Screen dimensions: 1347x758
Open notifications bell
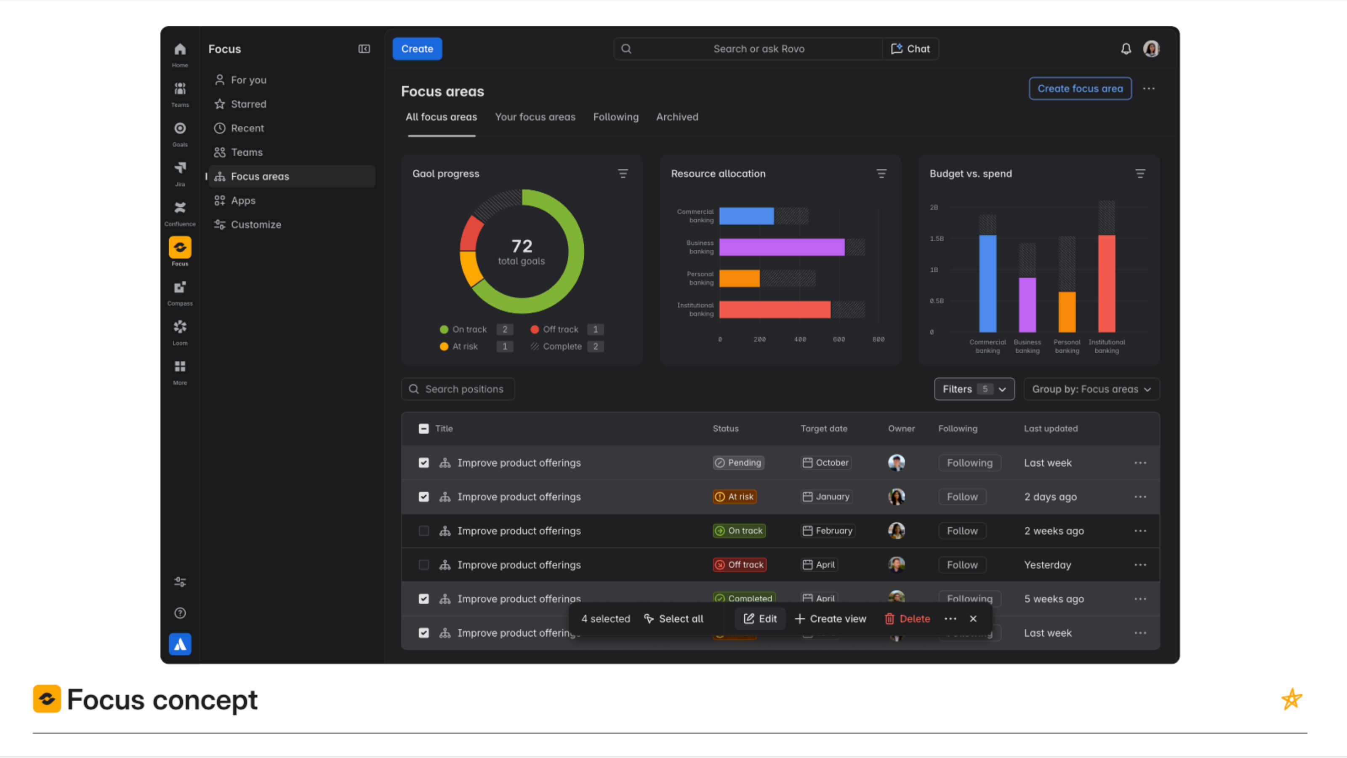(1126, 49)
